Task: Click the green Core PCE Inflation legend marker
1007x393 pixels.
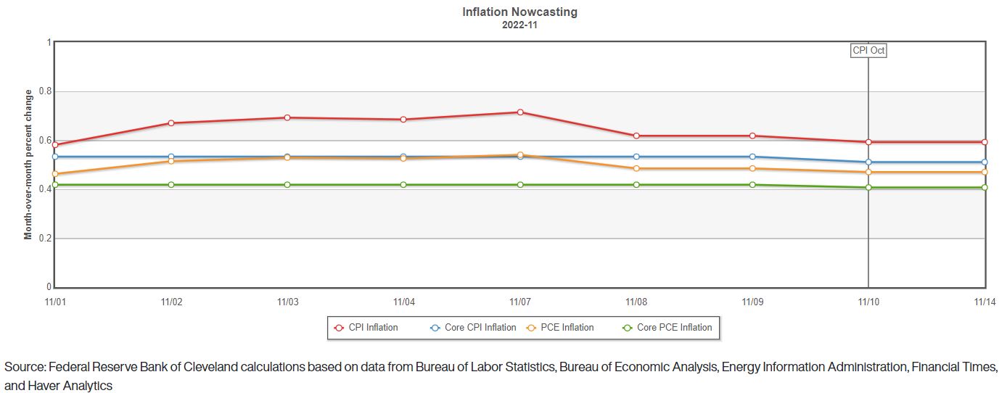Action: click(628, 328)
